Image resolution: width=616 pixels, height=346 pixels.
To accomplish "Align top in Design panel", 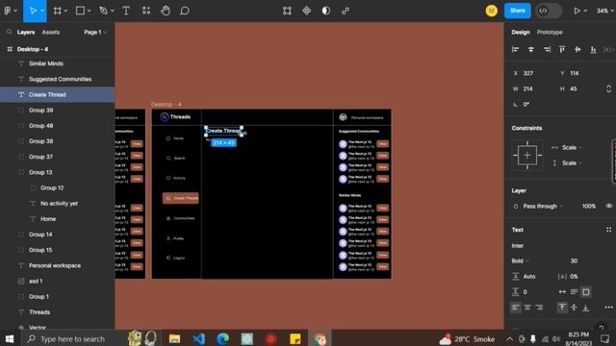I will 562,49.
